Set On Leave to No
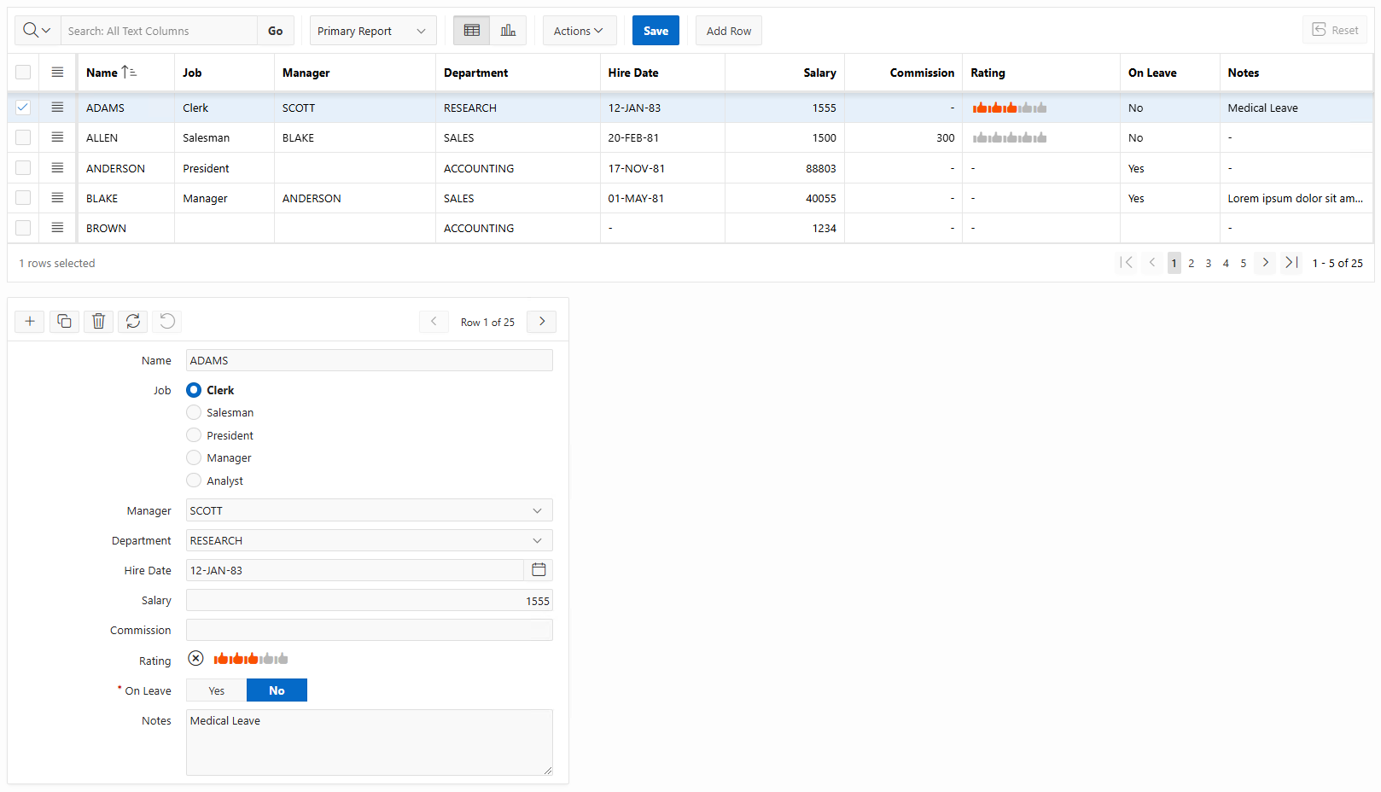The image size is (1381, 792). 277,690
